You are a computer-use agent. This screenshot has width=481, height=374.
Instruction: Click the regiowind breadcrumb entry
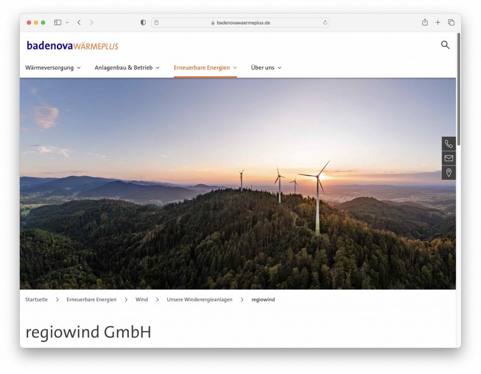tap(263, 299)
